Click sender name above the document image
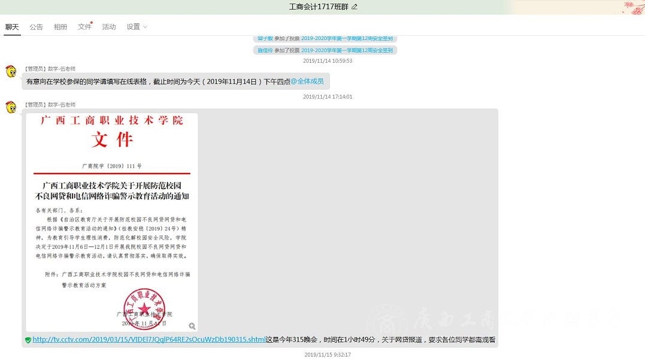 50,105
